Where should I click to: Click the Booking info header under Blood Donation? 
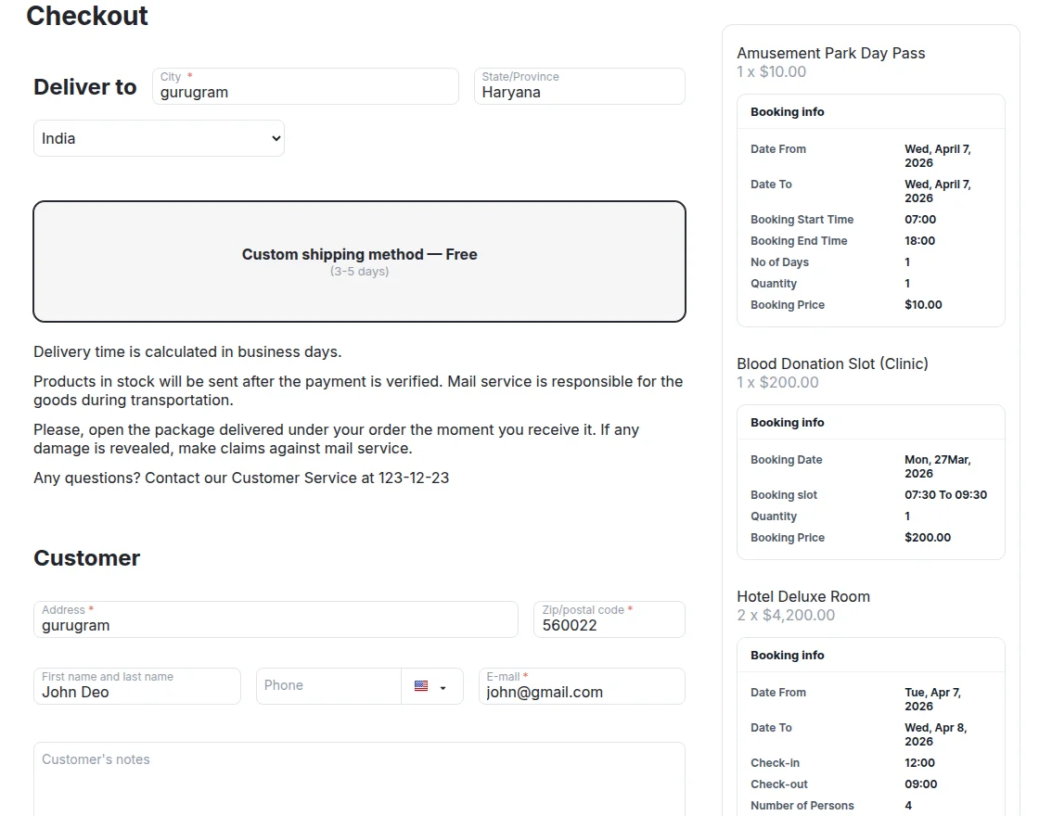[x=787, y=422]
